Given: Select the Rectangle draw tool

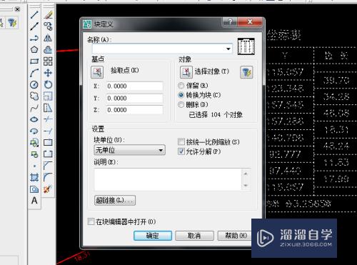Looking at the screenshot, I should [x=34, y=61].
